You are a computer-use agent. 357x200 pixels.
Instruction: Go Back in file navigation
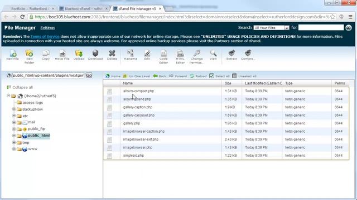pos(160,76)
